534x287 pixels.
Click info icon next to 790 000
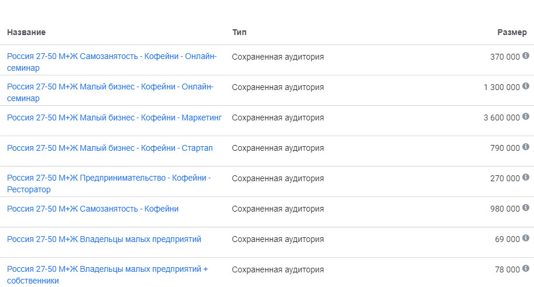[526, 147]
